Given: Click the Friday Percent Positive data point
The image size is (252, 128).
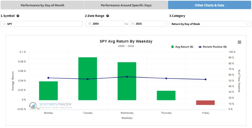Looking at the screenshot, I should point(206,79).
